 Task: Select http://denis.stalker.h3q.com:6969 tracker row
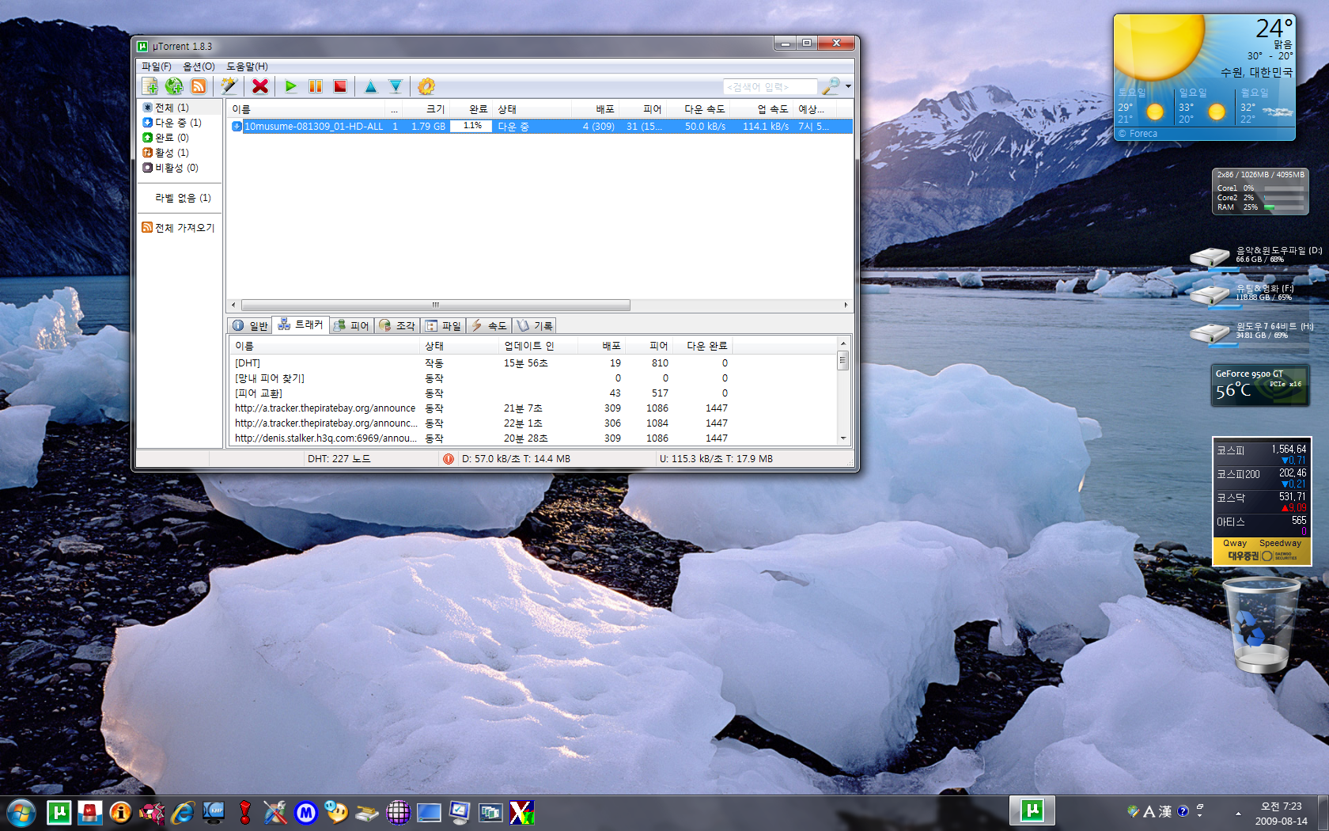point(481,438)
